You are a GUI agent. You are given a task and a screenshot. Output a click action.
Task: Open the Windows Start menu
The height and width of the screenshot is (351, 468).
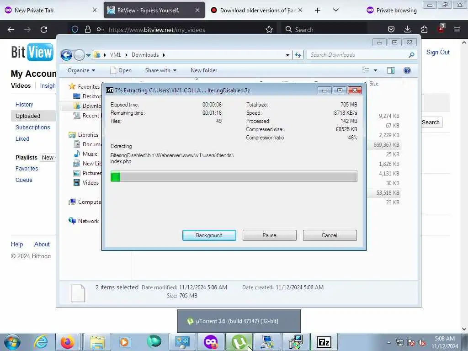12,342
